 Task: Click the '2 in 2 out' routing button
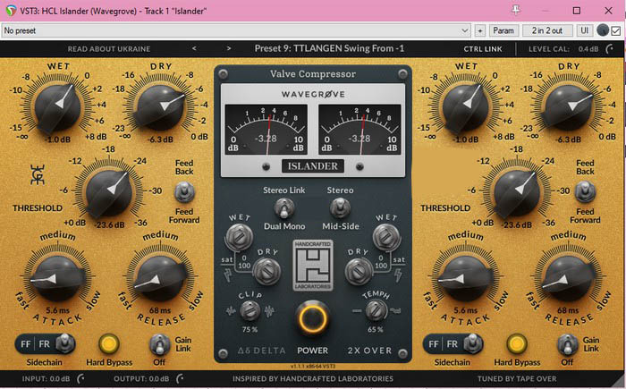547,30
